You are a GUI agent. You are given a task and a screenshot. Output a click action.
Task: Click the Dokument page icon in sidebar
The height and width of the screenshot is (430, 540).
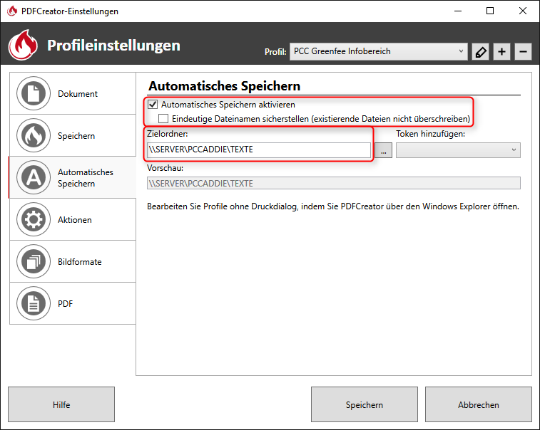click(33, 93)
